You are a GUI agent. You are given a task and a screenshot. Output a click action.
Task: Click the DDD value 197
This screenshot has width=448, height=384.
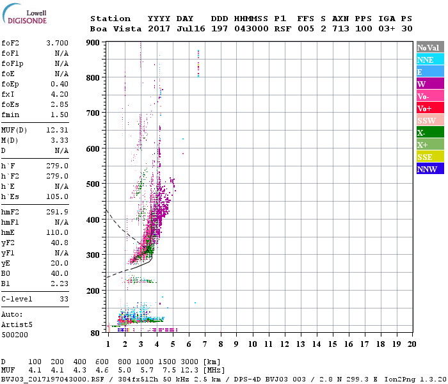(x=220, y=29)
